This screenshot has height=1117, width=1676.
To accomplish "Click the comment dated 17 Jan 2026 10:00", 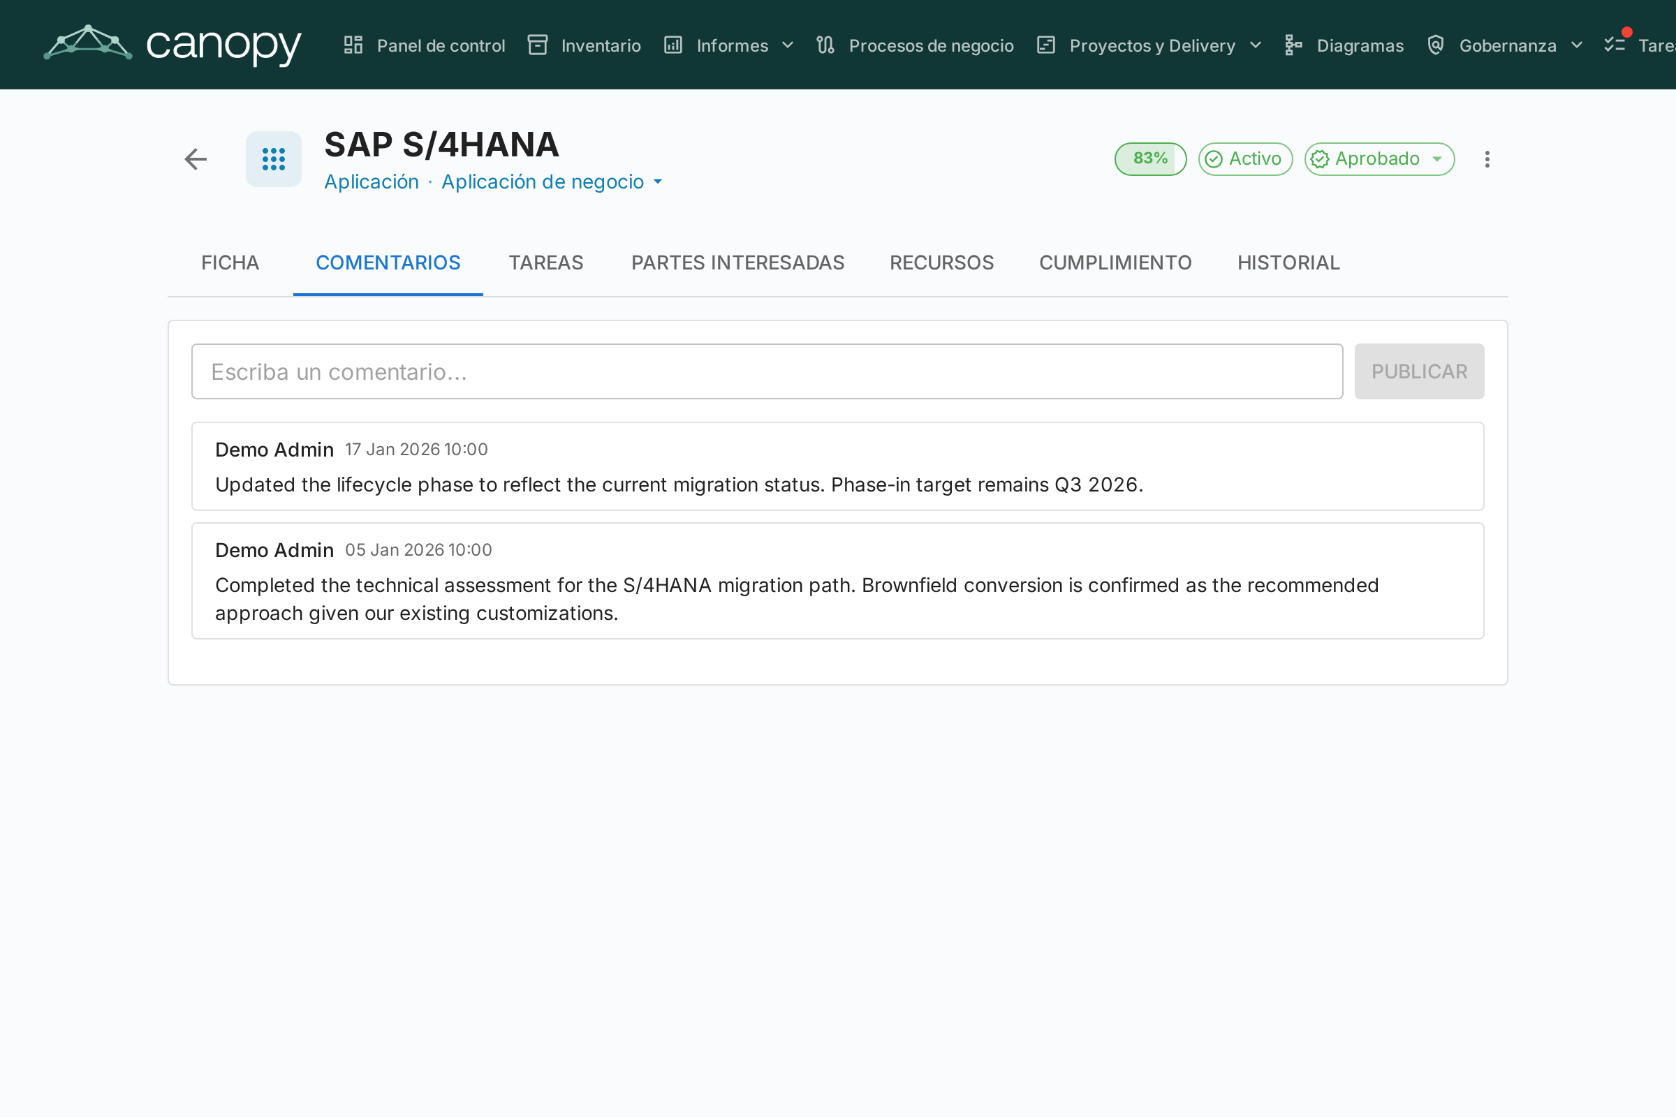I will point(838,466).
